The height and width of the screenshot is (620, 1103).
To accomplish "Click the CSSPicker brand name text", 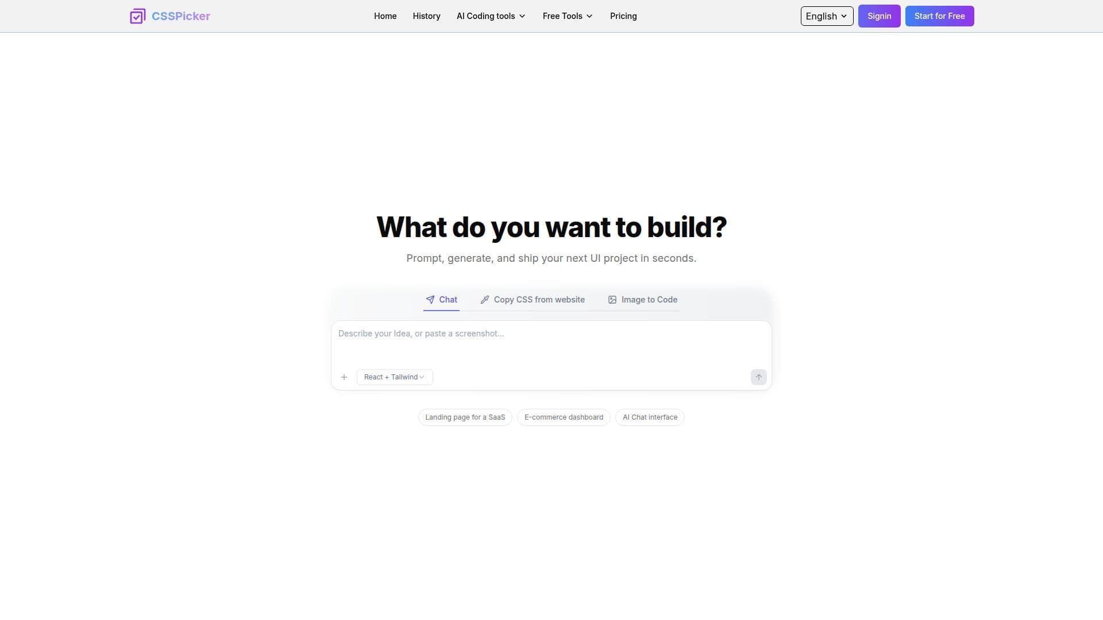I will coord(181,16).
